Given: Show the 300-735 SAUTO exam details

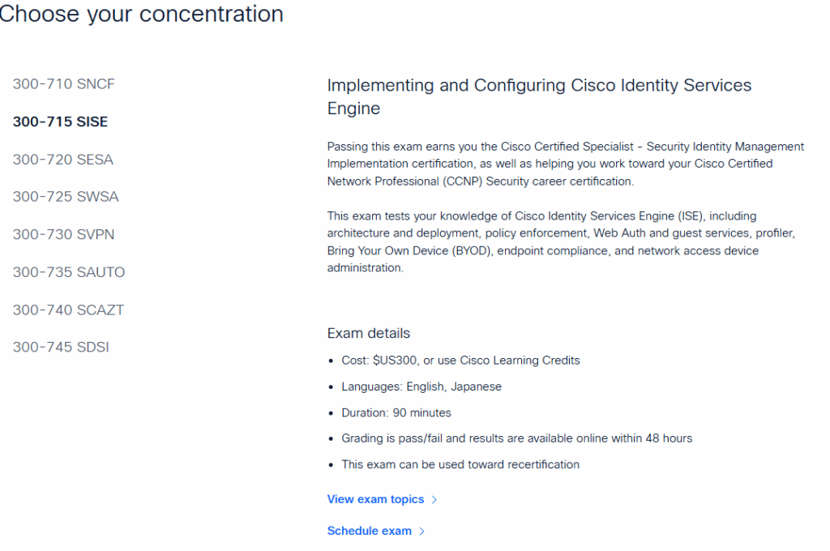Looking at the screenshot, I should (69, 272).
